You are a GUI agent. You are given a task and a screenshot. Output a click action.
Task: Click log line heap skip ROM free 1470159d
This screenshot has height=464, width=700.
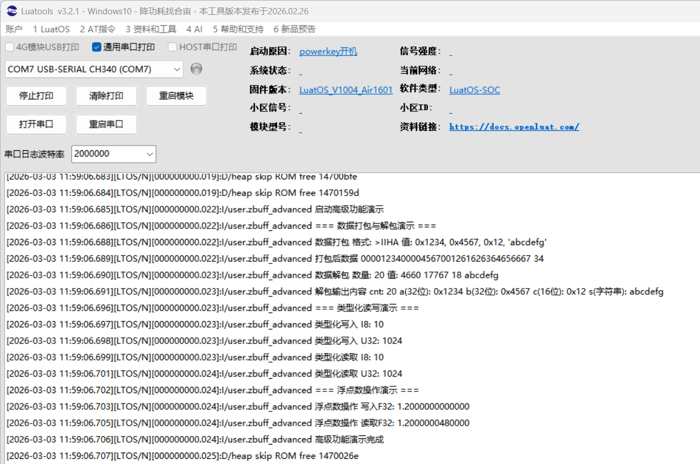(x=183, y=193)
